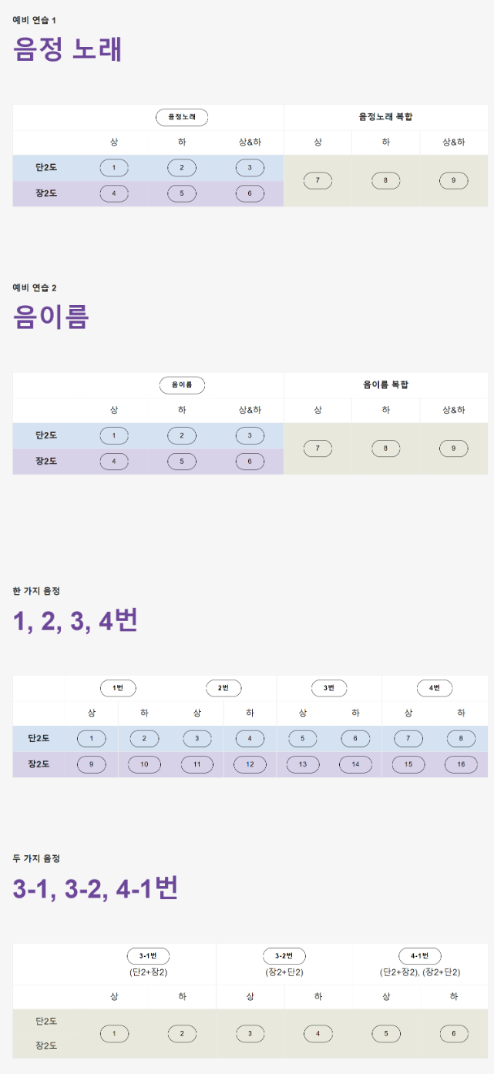Click number 10 in the 한 가지 음정 table
The image size is (494, 1074).
tap(144, 764)
